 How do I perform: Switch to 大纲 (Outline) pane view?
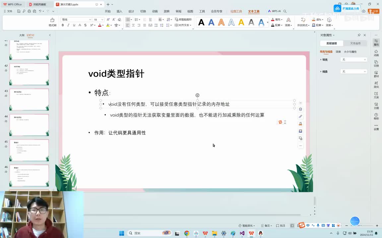pyautogui.click(x=22, y=35)
